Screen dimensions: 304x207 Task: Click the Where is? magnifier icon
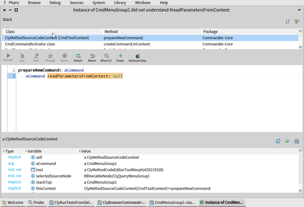(x=106, y=56)
